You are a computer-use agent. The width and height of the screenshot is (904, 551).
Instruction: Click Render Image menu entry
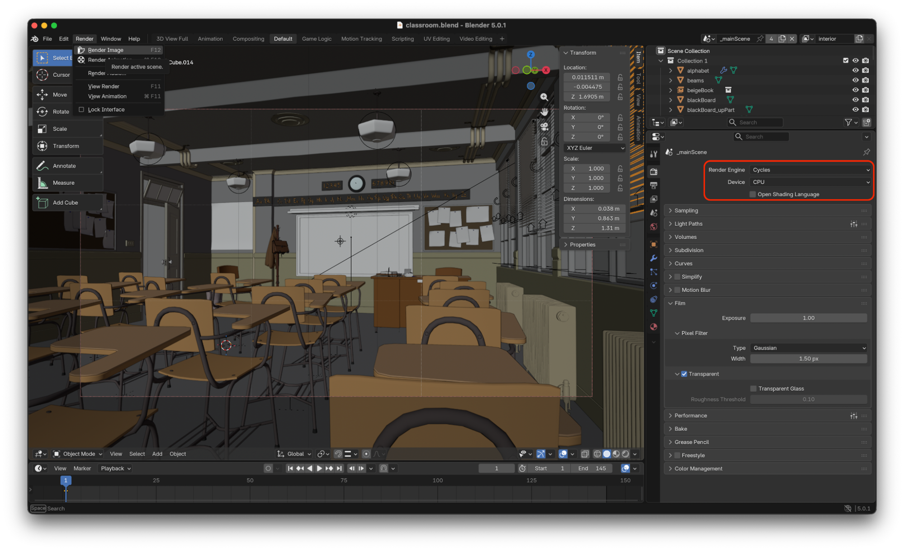(x=106, y=50)
